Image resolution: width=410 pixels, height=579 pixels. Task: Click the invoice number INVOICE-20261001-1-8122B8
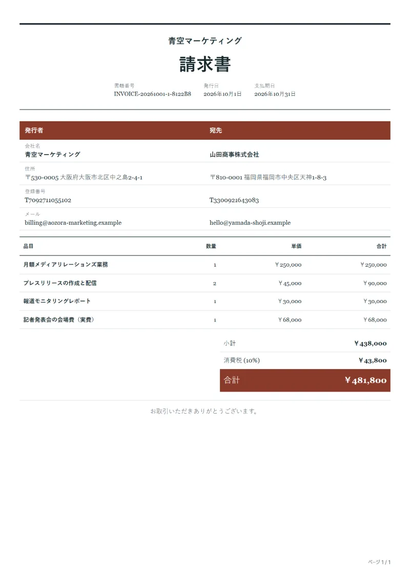pyautogui.click(x=152, y=94)
